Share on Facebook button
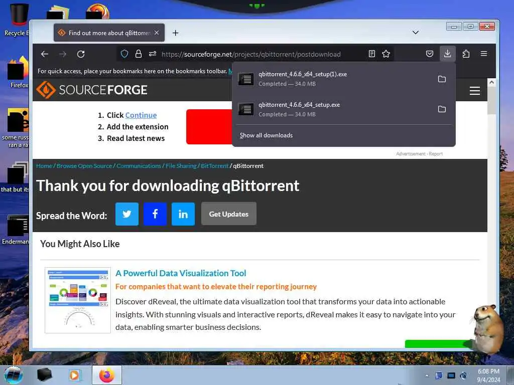The width and height of the screenshot is (514, 385). [155, 214]
